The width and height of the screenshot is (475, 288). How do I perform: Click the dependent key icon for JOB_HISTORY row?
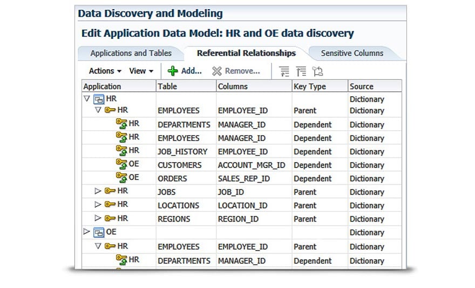pos(121,151)
